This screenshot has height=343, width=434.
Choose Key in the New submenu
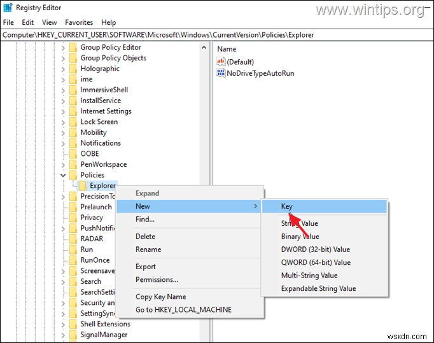pyautogui.click(x=324, y=206)
